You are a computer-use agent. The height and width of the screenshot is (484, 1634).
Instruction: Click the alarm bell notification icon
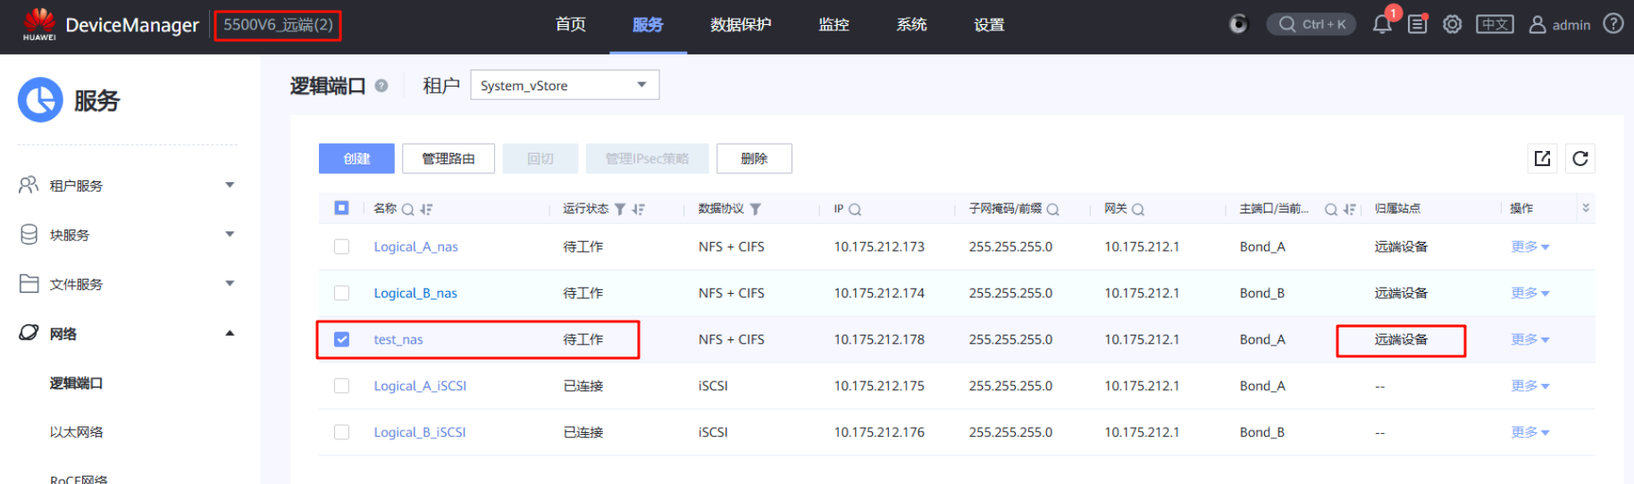click(x=1381, y=24)
